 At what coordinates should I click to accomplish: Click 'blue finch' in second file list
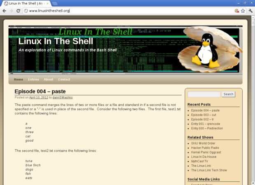click(33, 165)
